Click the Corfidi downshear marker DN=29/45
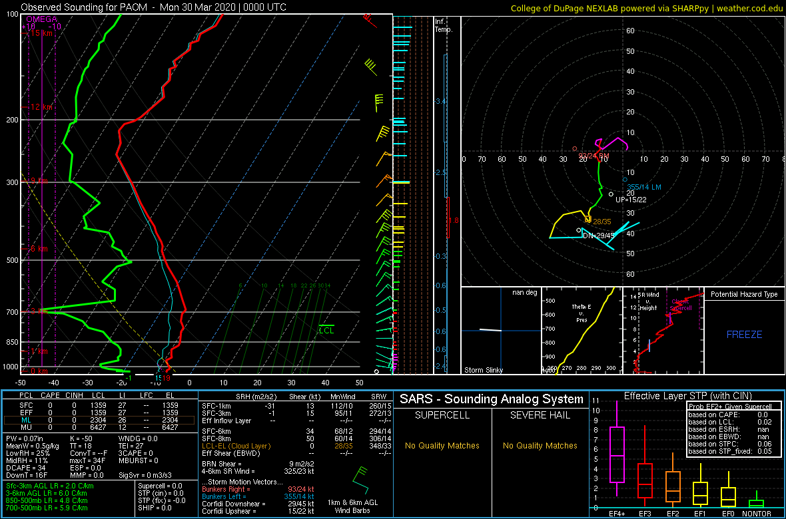 click(x=579, y=230)
